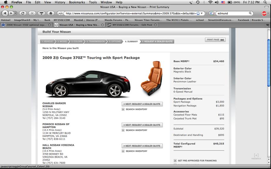
Task: Close the MY350Z.COM Forums tab
Action: [155, 25]
